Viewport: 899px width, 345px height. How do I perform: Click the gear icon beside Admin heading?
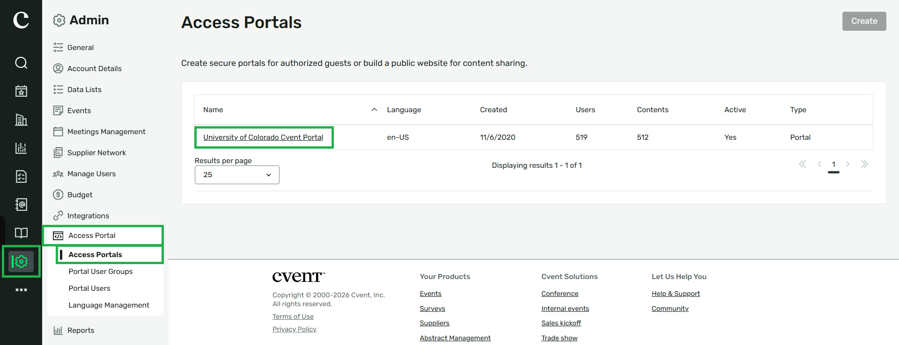pos(59,20)
